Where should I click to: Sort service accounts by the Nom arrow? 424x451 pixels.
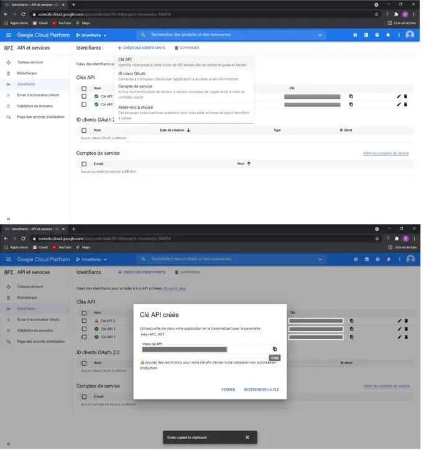249,163
